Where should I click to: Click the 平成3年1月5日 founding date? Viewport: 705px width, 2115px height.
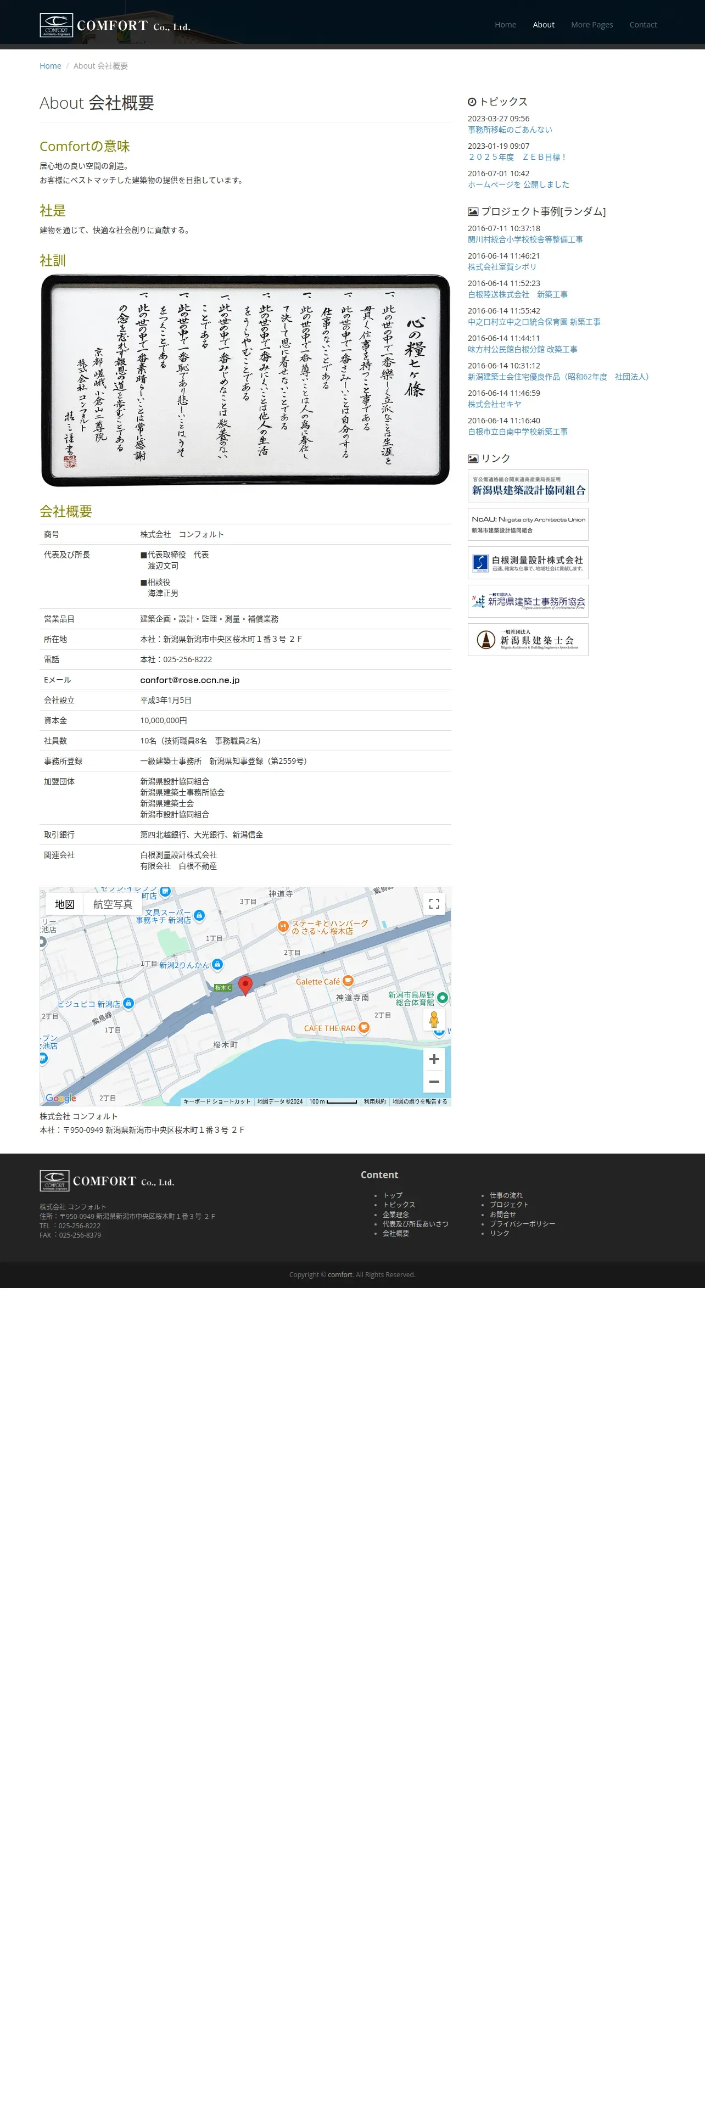tap(165, 701)
